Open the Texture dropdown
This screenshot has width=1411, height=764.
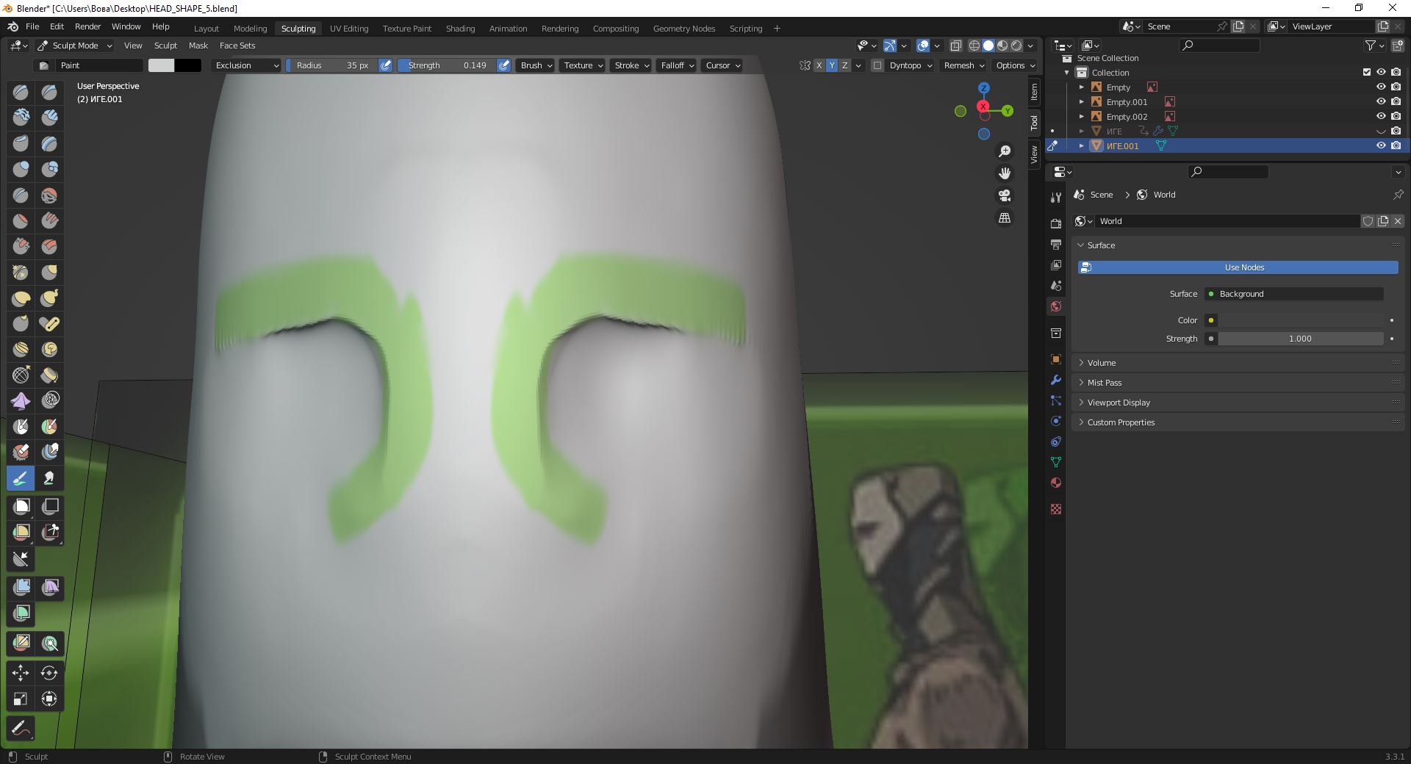pos(583,65)
